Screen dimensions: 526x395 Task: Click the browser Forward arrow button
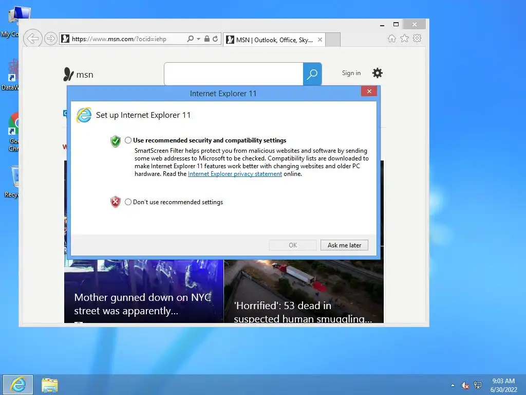click(51, 39)
